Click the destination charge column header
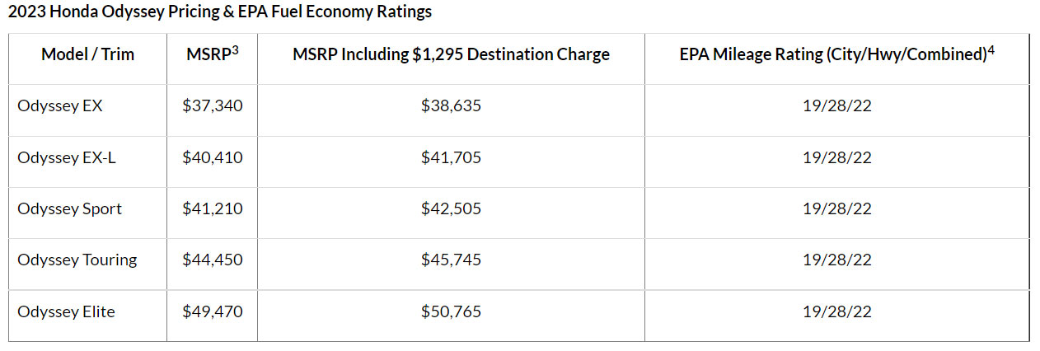The image size is (1040, 351). click(451, 54)
